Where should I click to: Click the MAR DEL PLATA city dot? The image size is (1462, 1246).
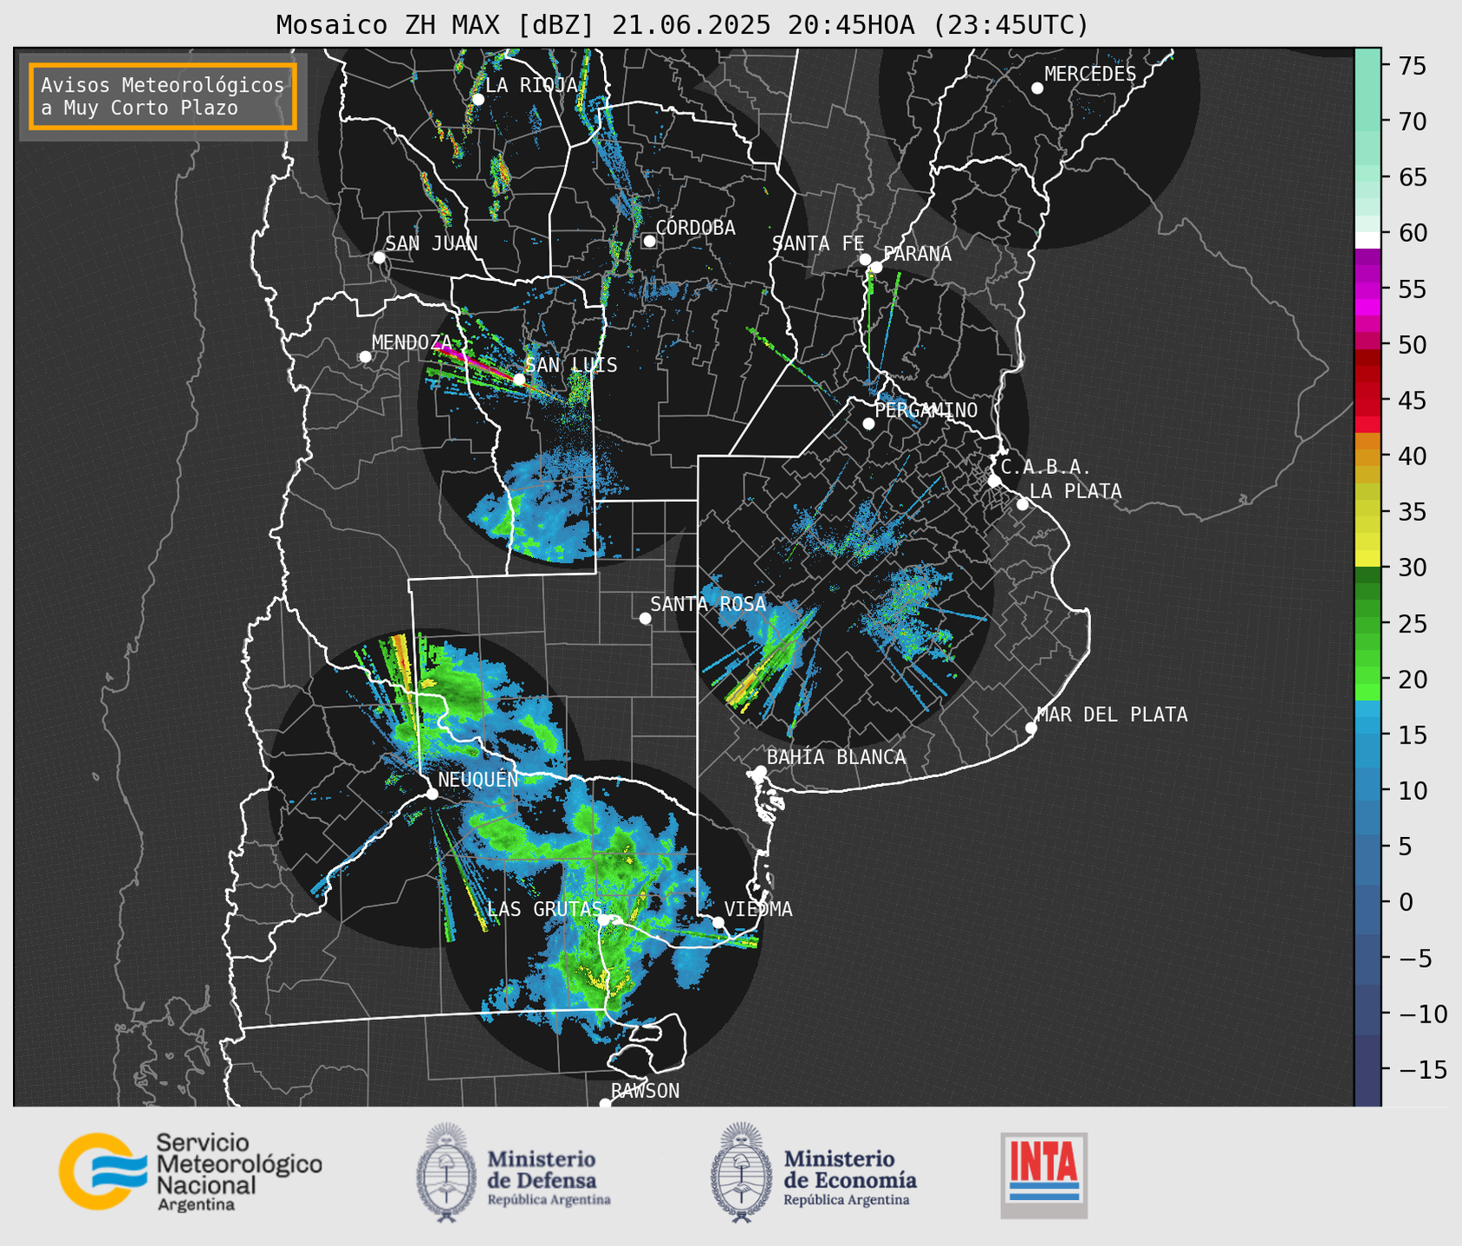(1031, 728)
